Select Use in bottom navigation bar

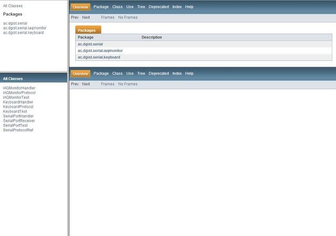coord(130,73)
